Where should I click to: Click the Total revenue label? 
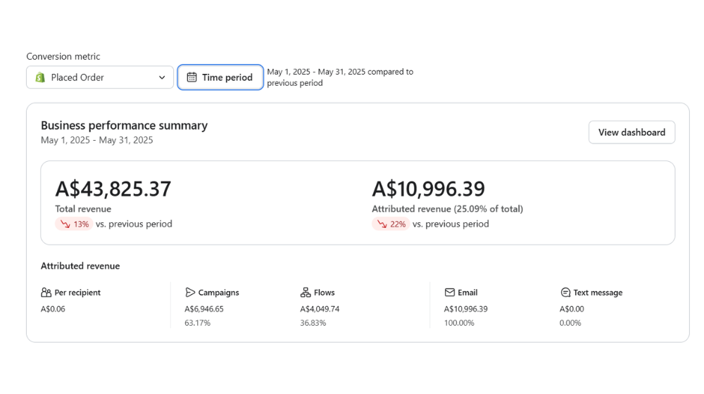(x=83, y=209)
